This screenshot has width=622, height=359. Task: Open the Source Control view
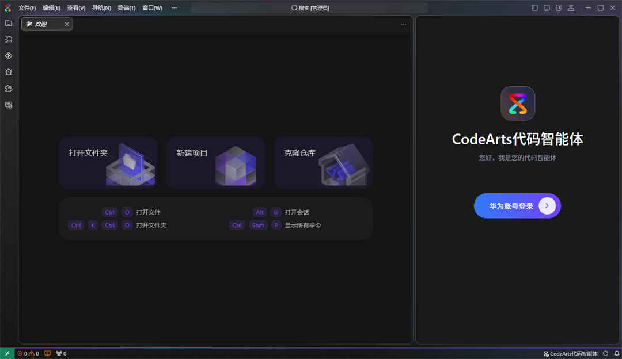pos(8,55)
